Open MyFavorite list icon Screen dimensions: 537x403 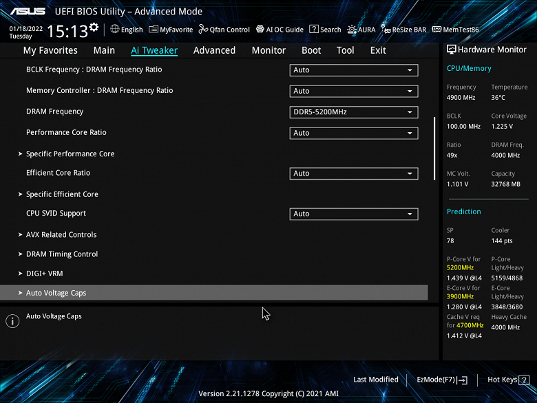pyautogui.click(x=154, y=30)
